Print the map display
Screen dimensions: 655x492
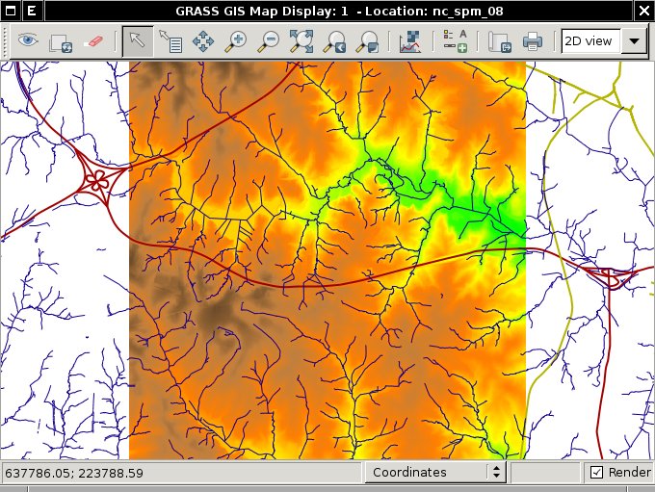pos(532,41)
